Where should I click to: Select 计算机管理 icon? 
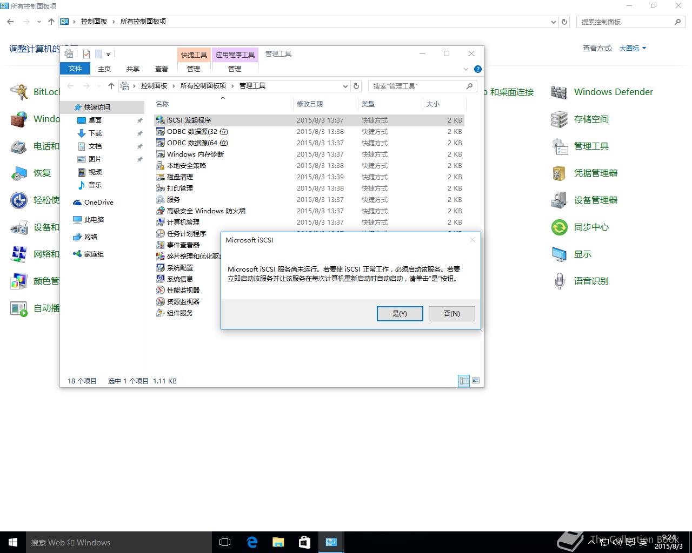[160, 222]
